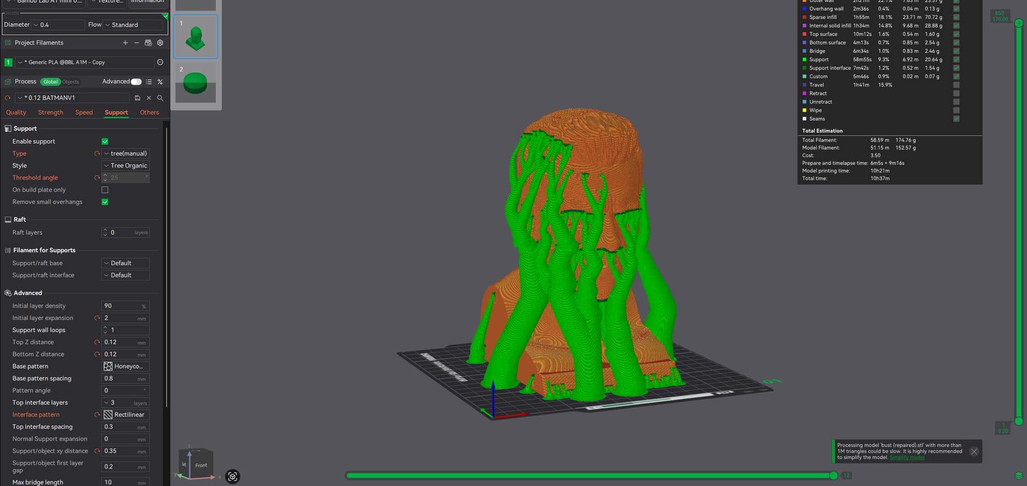Switch to the Strength tab
This screenshot has width=1027, height=486.
[51, 112]
